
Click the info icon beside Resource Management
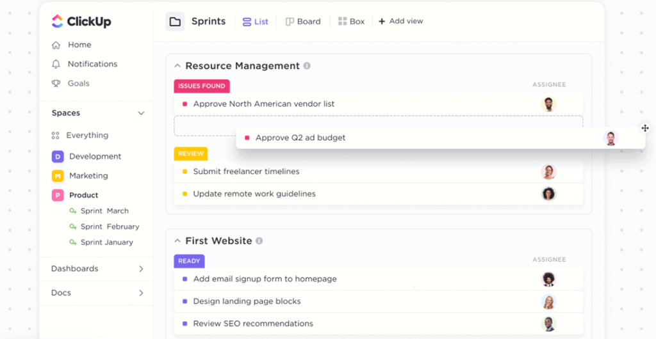pyautogui.click(x=307, y=66)
